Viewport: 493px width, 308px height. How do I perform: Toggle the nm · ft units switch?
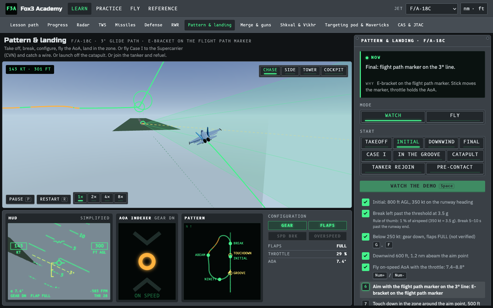pos(474,9)
